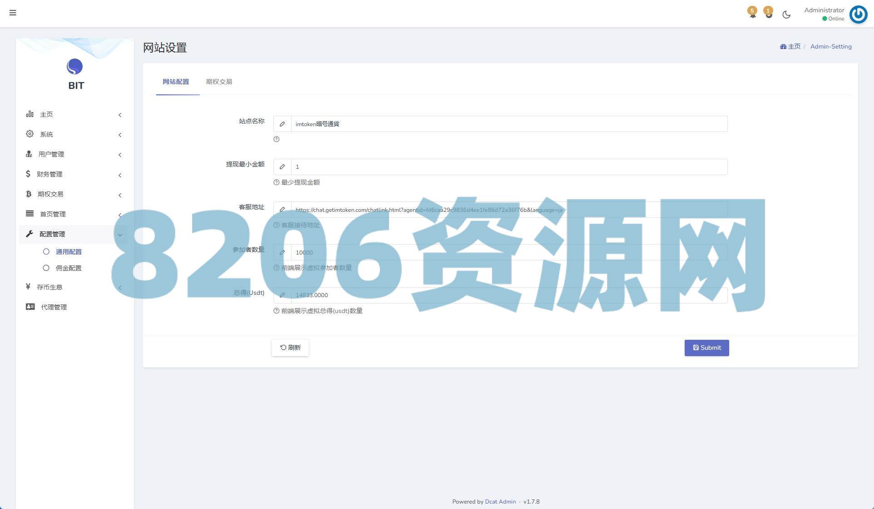Open first notification bell with badge 5

coord(752,13)
